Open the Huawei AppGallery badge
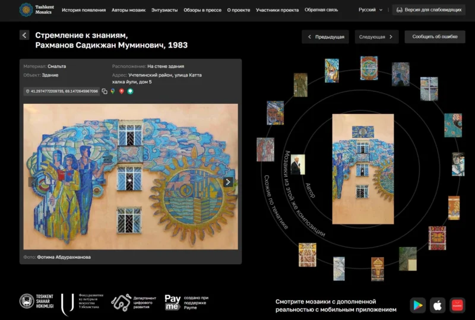This screenshot has height=320, width=475. point(457,305)
